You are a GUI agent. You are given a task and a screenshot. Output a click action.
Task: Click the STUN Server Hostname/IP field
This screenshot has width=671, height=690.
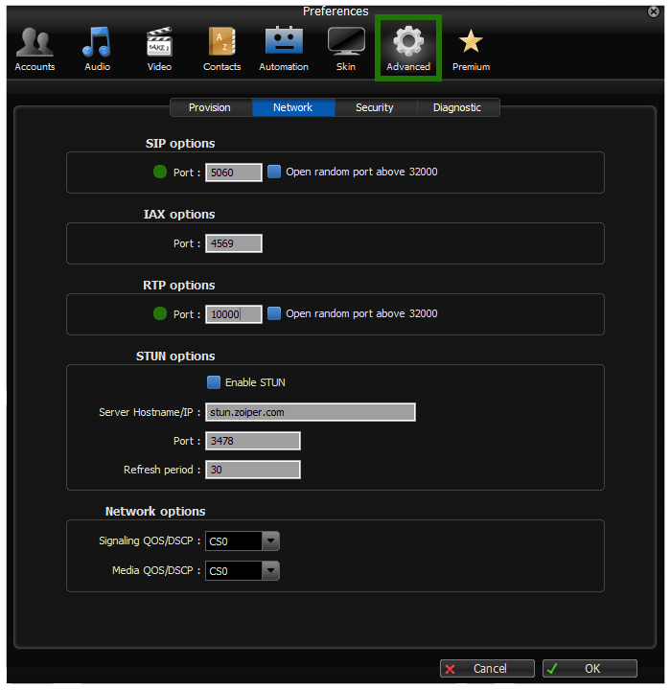tap(311, 412)
